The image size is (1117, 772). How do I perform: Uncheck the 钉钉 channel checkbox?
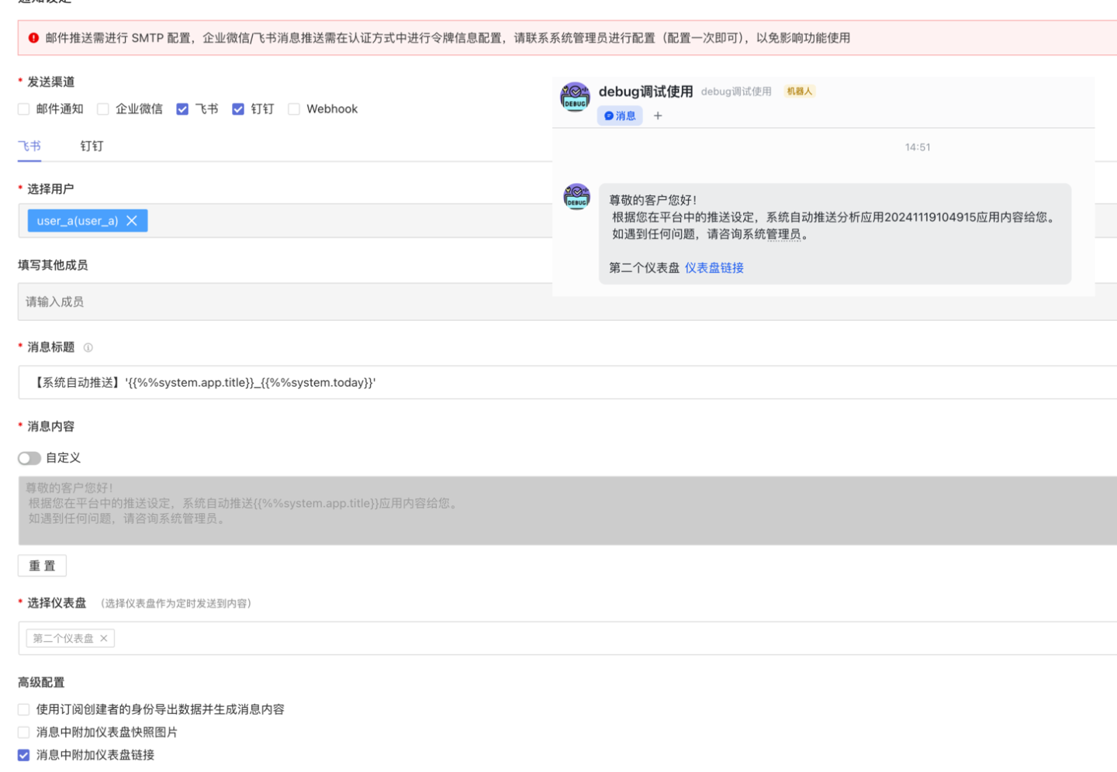(238, 109)
